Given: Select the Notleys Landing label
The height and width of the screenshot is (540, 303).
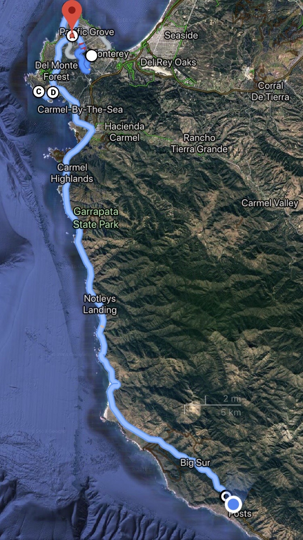Looking at the screenshot, I should [100, 304].
